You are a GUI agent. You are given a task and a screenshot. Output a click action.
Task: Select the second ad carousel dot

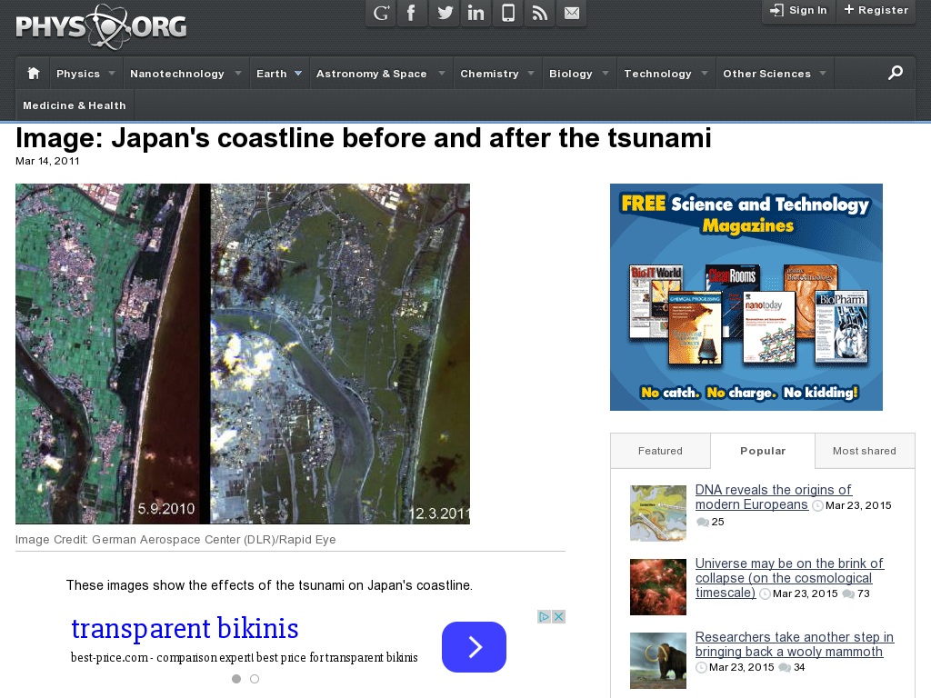pyautogui.click(x=255, y=678)
